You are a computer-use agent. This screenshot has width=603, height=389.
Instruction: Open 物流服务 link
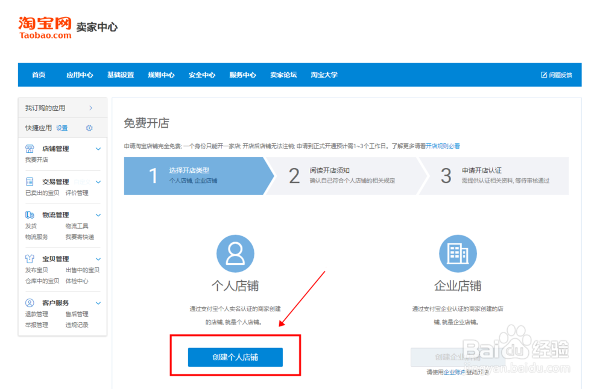[x=37, y=237]
